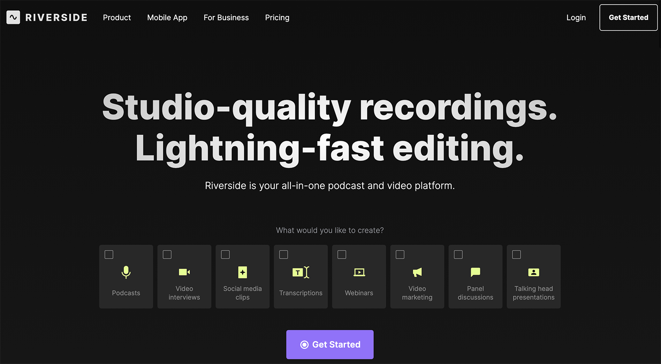Open the Pricing page
Screen dimensions: 661x364
click(277, 18)
